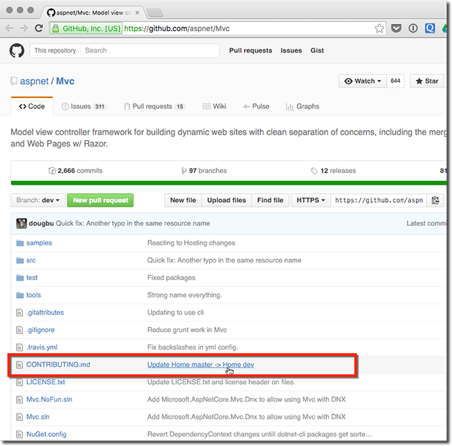Click the New pull request button
This screenshot has height=446, width=452.
[x=100, y=200]
